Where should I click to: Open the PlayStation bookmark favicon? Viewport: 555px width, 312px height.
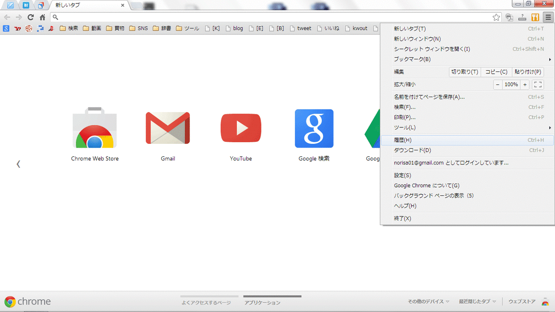coord(51,29)
